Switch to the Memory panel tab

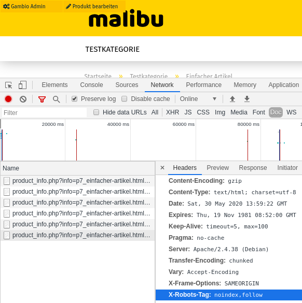[245, 85]
